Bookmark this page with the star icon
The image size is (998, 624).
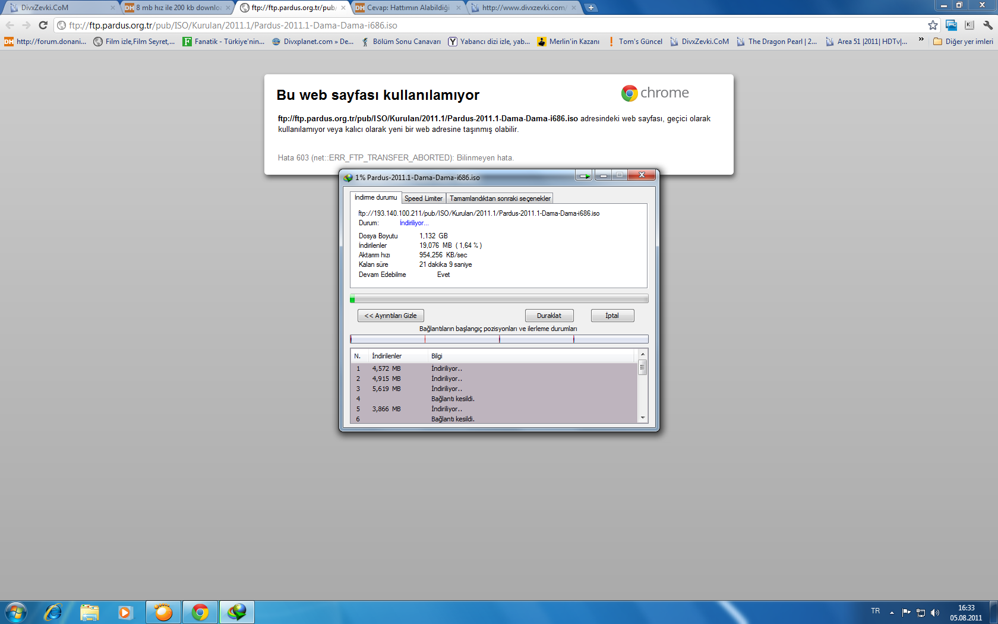(x=933, y=25)
